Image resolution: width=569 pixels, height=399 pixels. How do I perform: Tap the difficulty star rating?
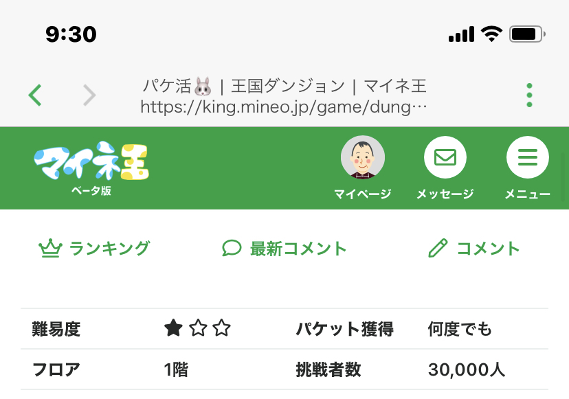[x=197, y=329]
